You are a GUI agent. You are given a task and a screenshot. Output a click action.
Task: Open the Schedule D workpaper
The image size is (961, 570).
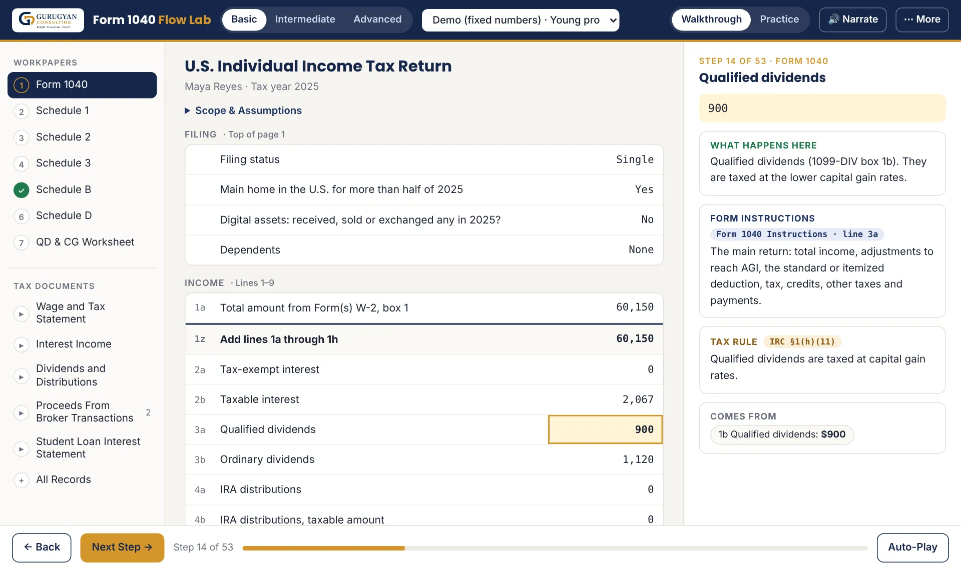click(x=82, y=215)
